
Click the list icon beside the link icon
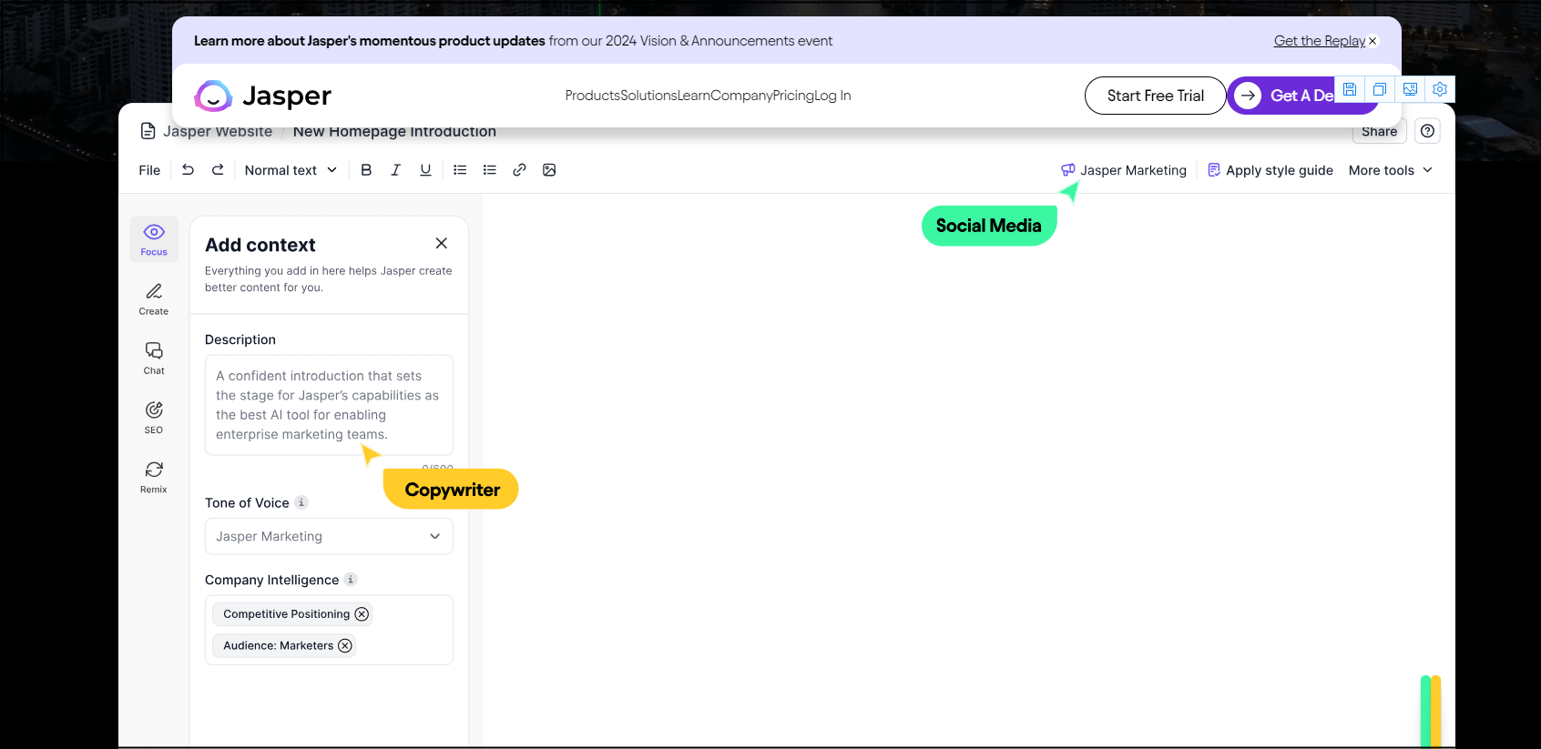[x=490, y=169]
